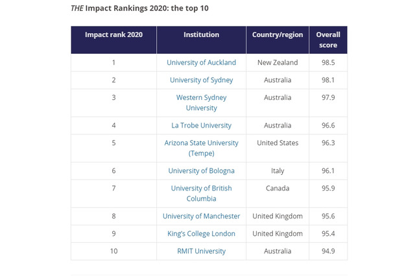Viewport: 415px width, 276px height.
Task: Click the overall score 96.3
Action: (x=328, y=143)
